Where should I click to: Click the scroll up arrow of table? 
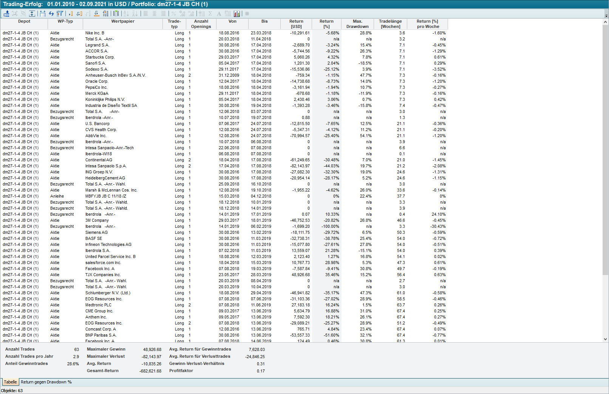606,22
